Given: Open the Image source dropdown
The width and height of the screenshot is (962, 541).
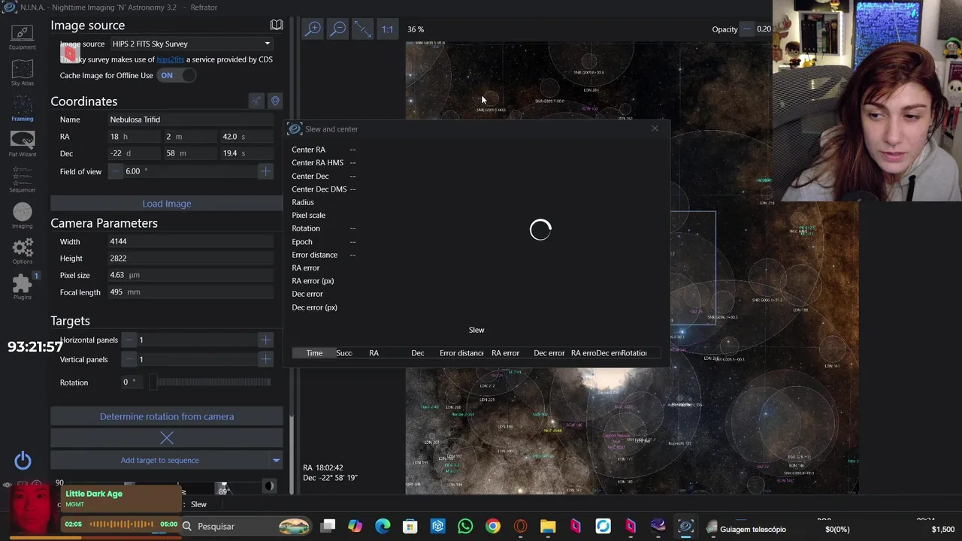Looking at the screenshot, I should click(192, 44).
